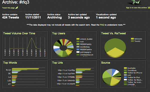Click the ET word label
The width and height of the screenshot is (150, 92).
click(9, 84)
